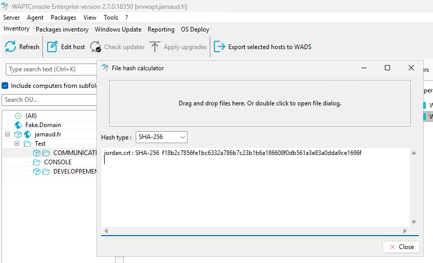Viewport: 433px width, 263px height.
Task: Click the Export selected hosts icon
Action: [x=220, y=47]
